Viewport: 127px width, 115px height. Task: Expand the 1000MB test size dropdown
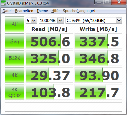click(x=60, y=20)
